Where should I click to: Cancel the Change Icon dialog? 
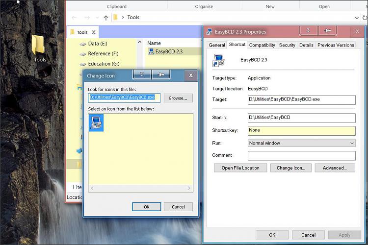point(178,207)
